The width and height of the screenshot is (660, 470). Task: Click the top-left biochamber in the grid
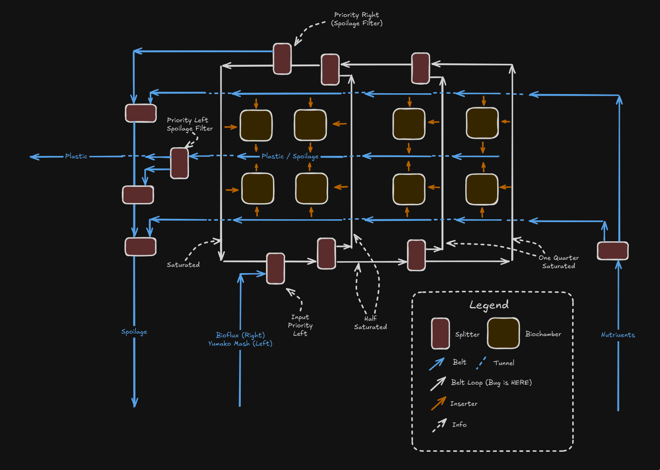pyautogui.click(x=256, y=125)
